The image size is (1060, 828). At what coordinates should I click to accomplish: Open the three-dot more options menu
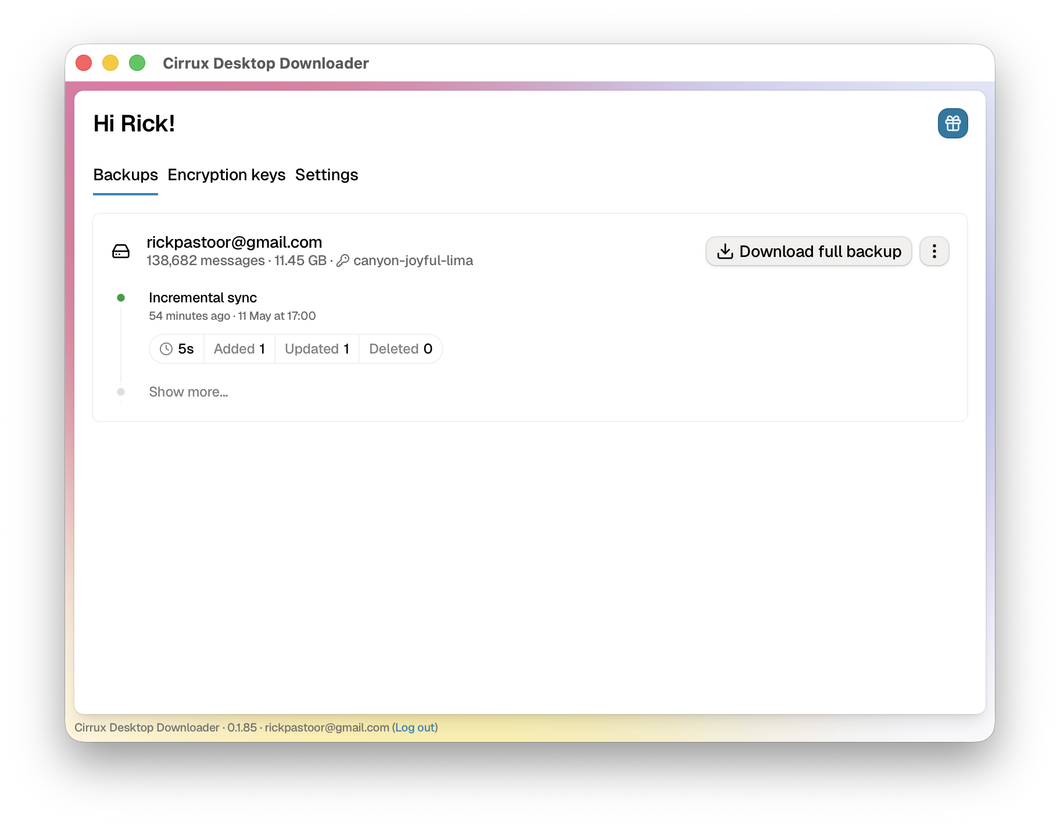coord(934,251)
